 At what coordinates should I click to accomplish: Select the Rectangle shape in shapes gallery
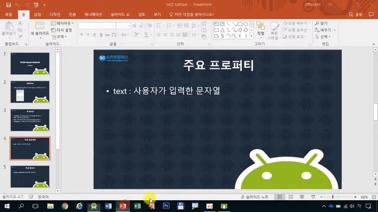tap(240, 24)
